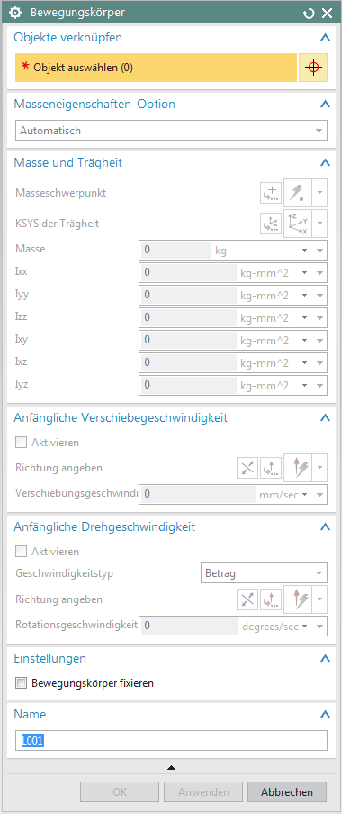Click the dialog settings gear icon
The height and width of the screenshot is (814, 342).
pos(16,13)
